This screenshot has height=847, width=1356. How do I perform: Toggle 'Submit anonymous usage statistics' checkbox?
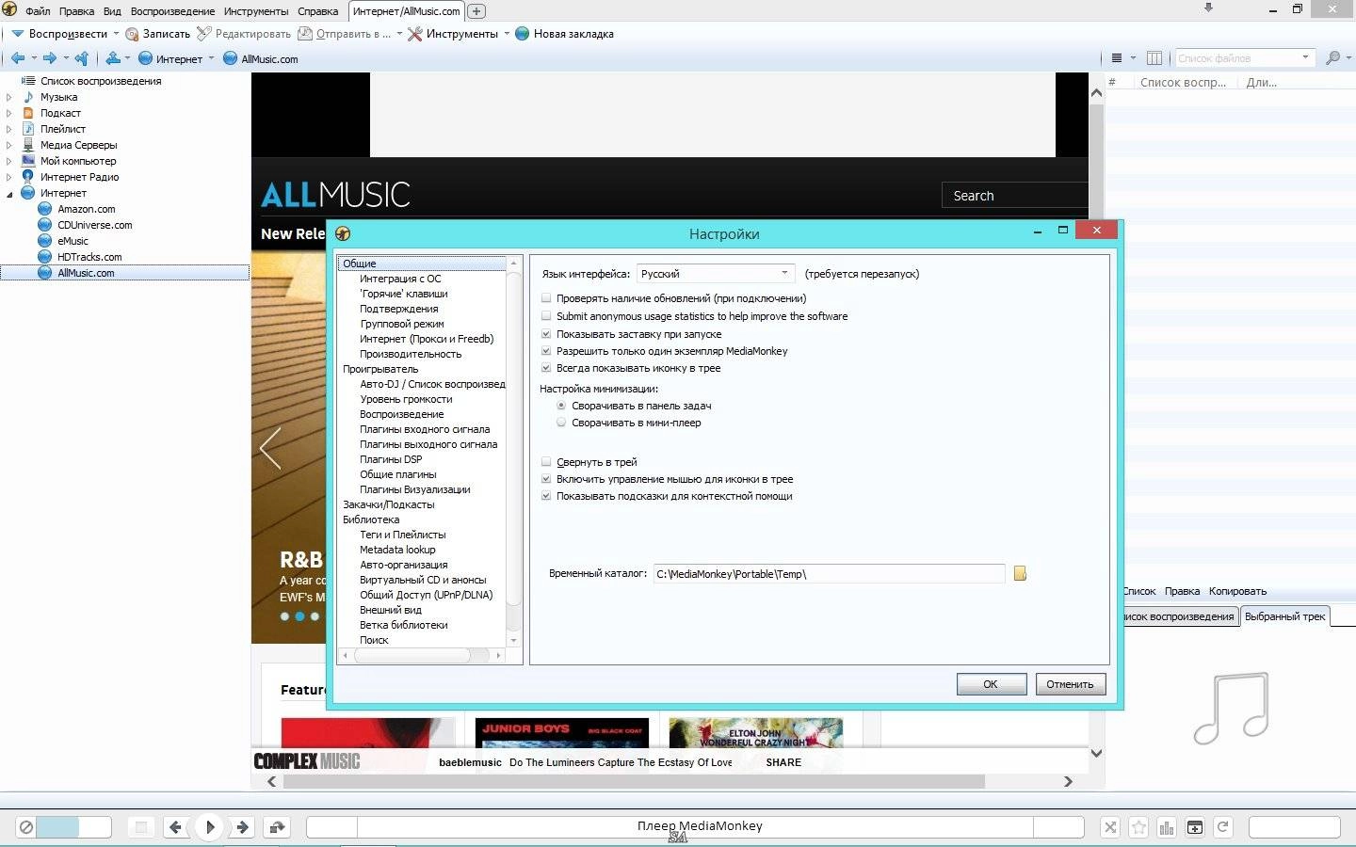[546, 316]
